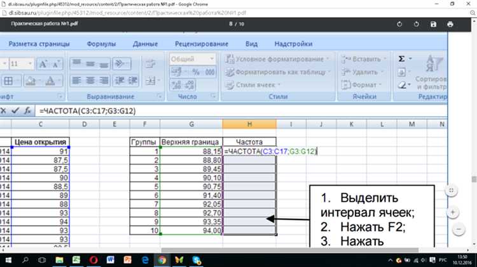Open 'Форматировать как таблицу' gallery
The image size is (477, 267).
(278, 72)
